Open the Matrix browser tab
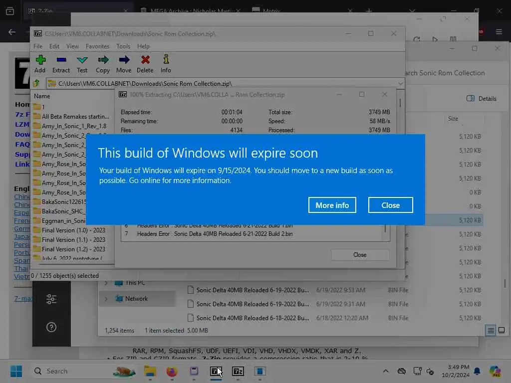Screen dimensions: 511x383 pyautogui.click(x=301, y=10)
